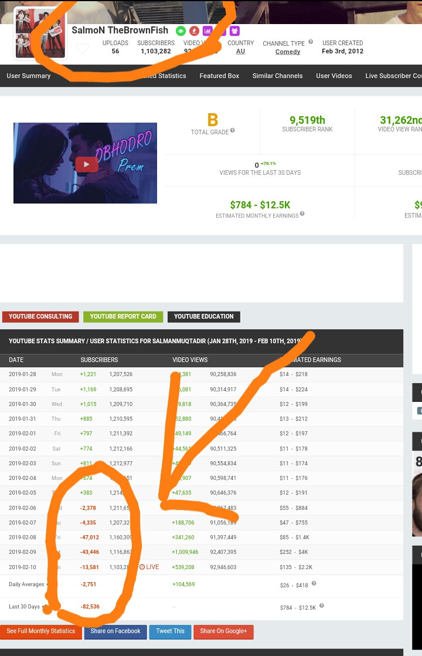
Task: Go to the User Videos tab
Action: click(334, 76)
